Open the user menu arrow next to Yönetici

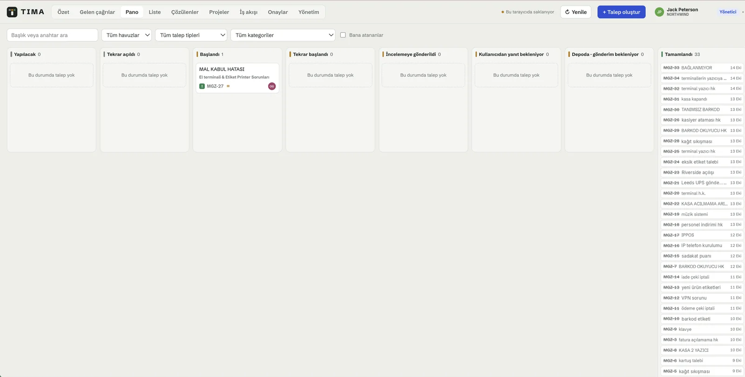click(743, 12)
